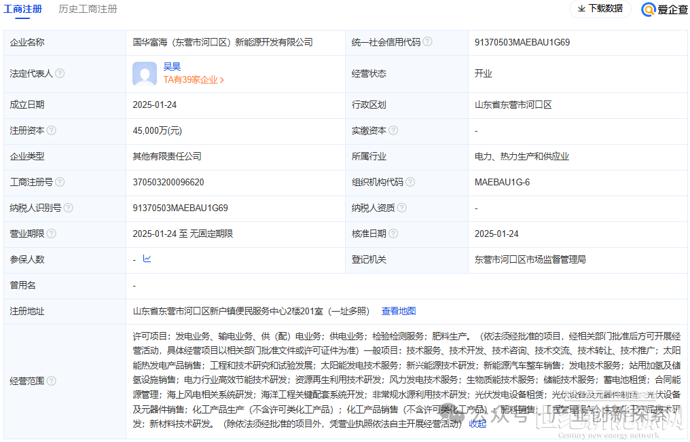Click the help icon beside 注册资本
Screen dimensions: 690x442
(51, 130)
